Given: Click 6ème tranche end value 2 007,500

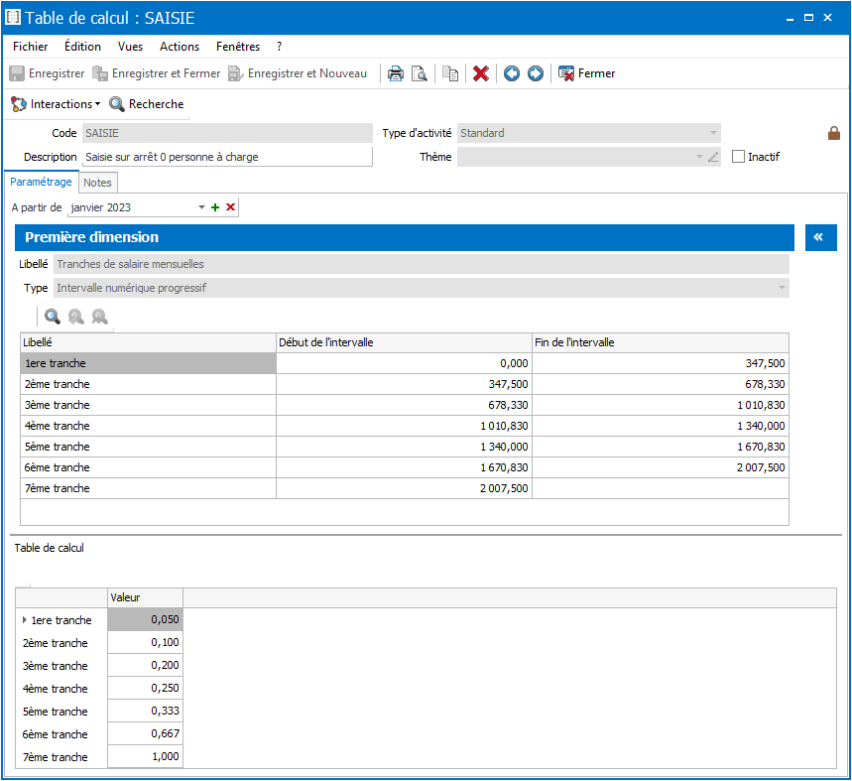Looking at the screenshot, I should (x=761, y=467).
